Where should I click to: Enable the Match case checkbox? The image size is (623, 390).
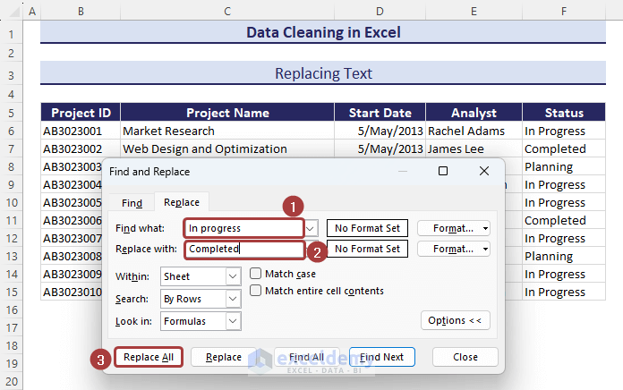[x=256, y=274]
